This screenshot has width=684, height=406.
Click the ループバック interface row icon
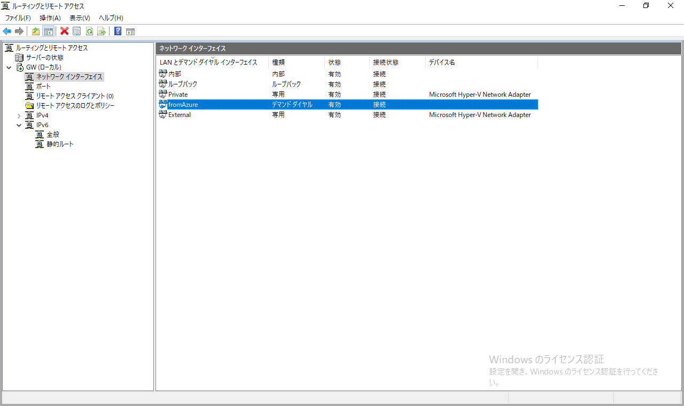[163, 84]
